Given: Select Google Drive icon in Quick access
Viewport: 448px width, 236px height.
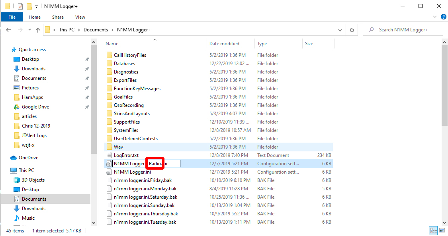Looking at the screenshot, I should pos(17,107).
